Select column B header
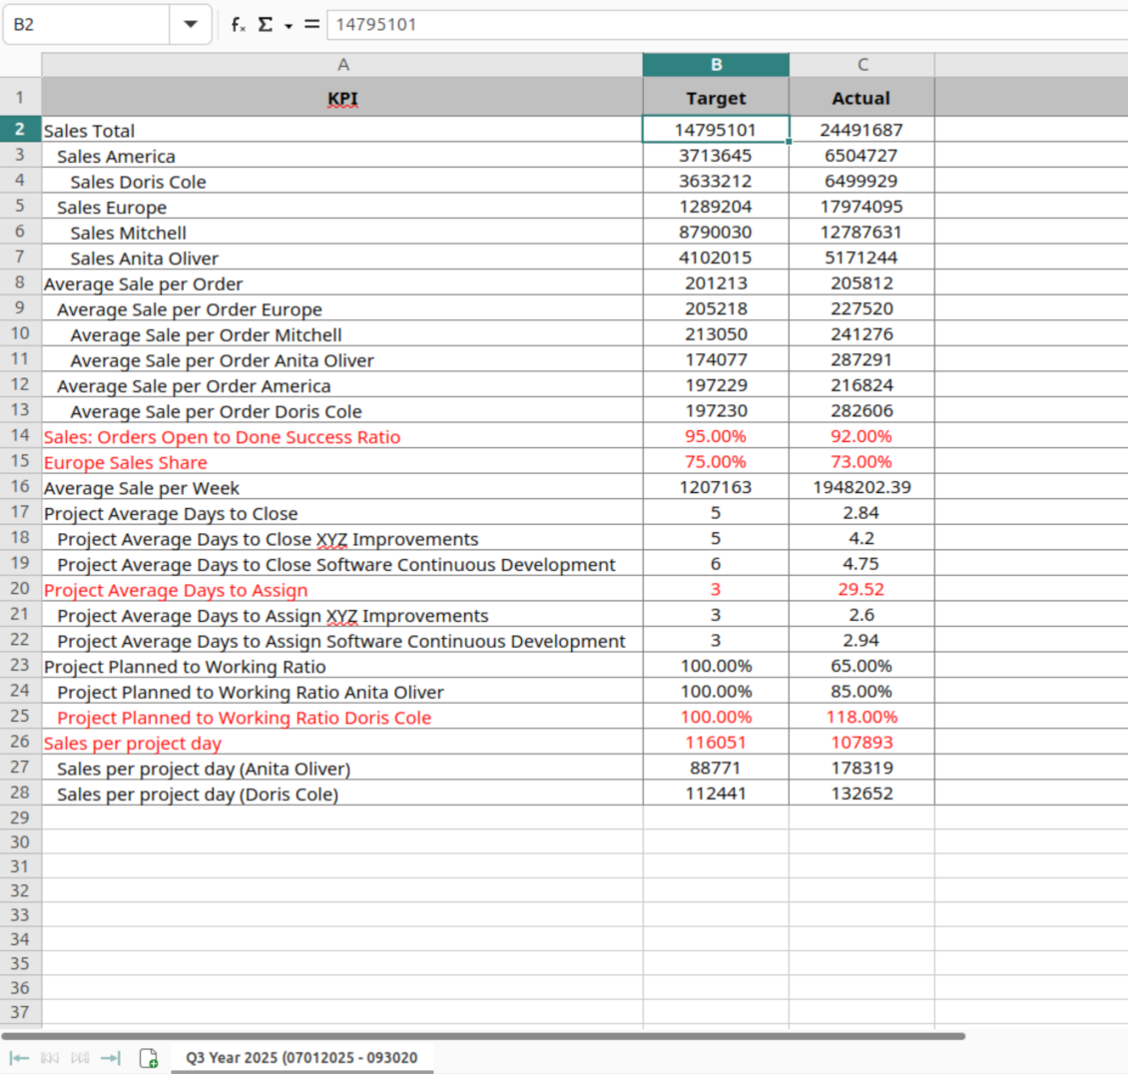The width and height of the screenshot is (1128, 1074). coord(716,65)
